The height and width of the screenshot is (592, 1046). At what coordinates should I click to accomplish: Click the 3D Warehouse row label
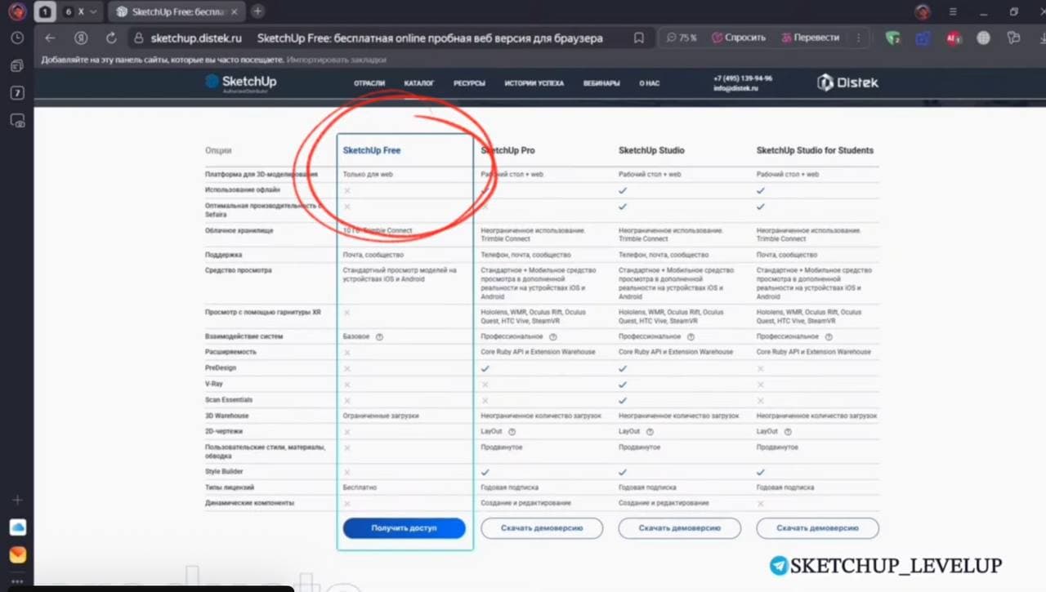pyautogui.click(x=227, y=416)
